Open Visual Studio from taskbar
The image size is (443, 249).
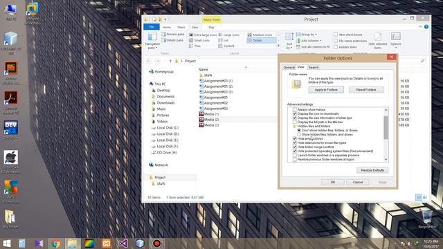pyautogui.click(x=123, y=243)
